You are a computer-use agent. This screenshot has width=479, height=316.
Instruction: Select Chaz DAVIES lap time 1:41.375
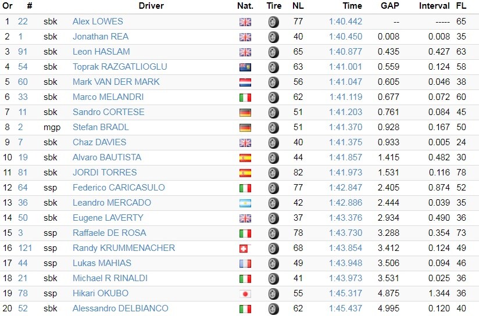(345, 142)
